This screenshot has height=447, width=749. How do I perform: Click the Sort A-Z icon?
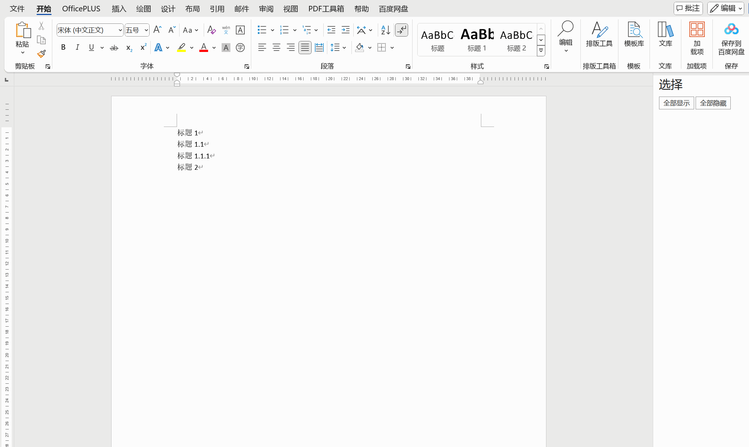(385, 30)
